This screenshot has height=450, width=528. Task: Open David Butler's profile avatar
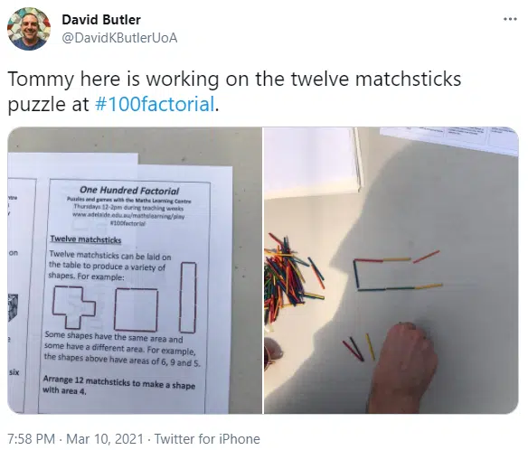tap(29, 29)
